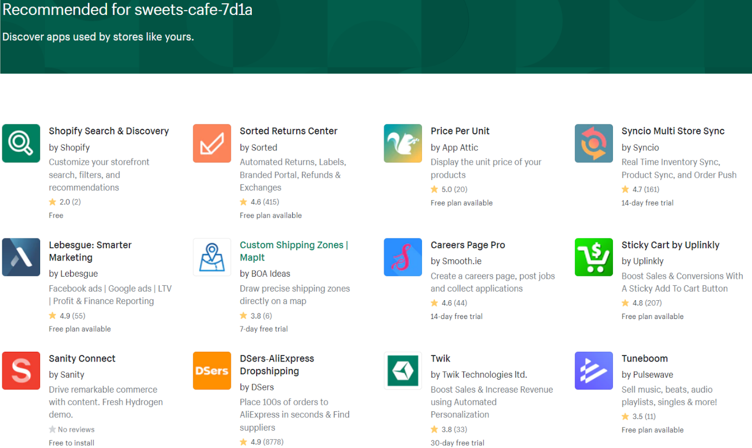Click the Sticky Cart green cart icon
Viewport: 752px width, 448px height.
pyautogui.click(x=594, y=257)
